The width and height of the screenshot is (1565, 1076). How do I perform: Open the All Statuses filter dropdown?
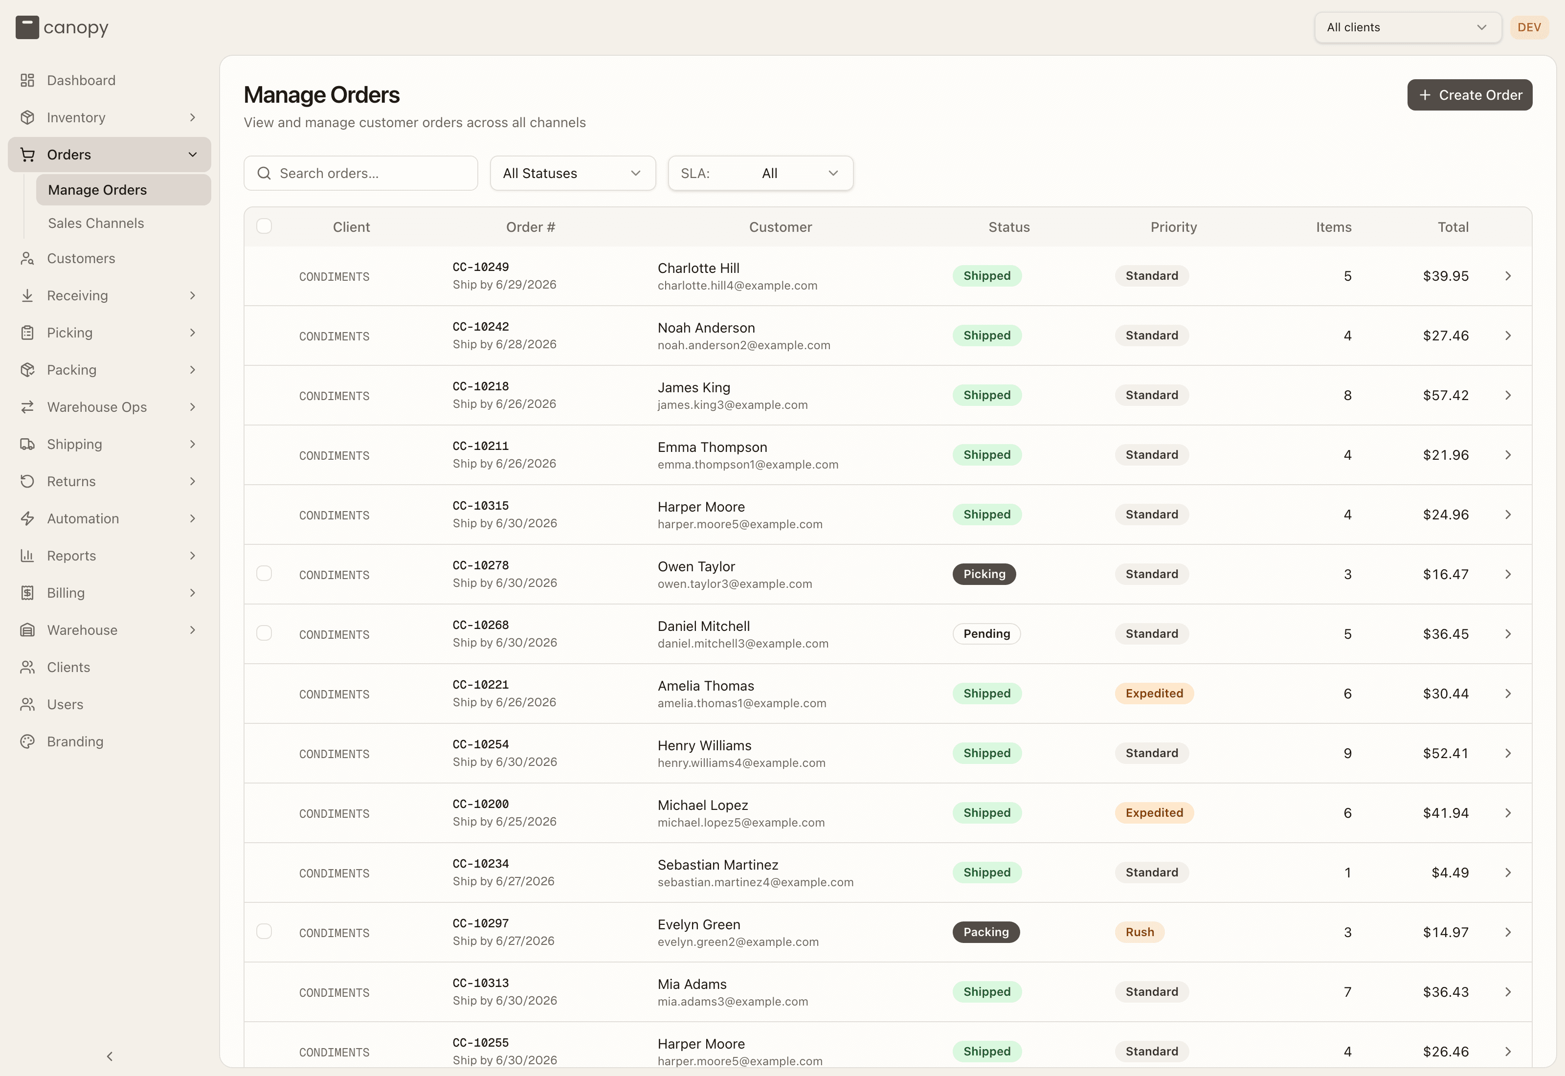click(x=573, y=173)
